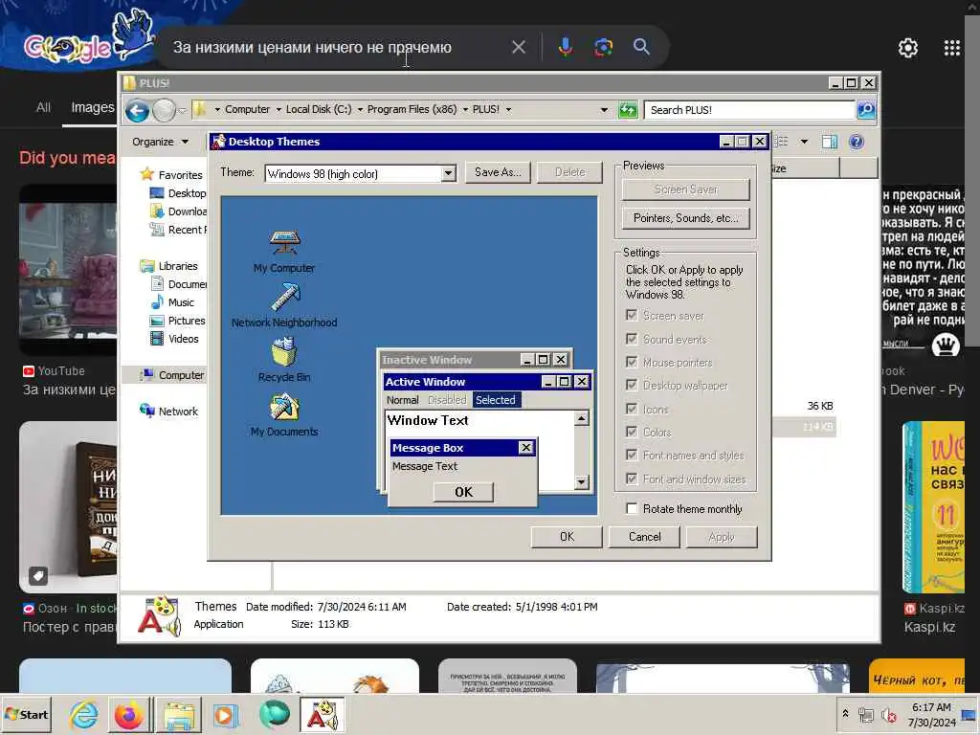980x735 pixels.
Task: Click the Google search magnifier icon
Action: (x=641, y=46)
